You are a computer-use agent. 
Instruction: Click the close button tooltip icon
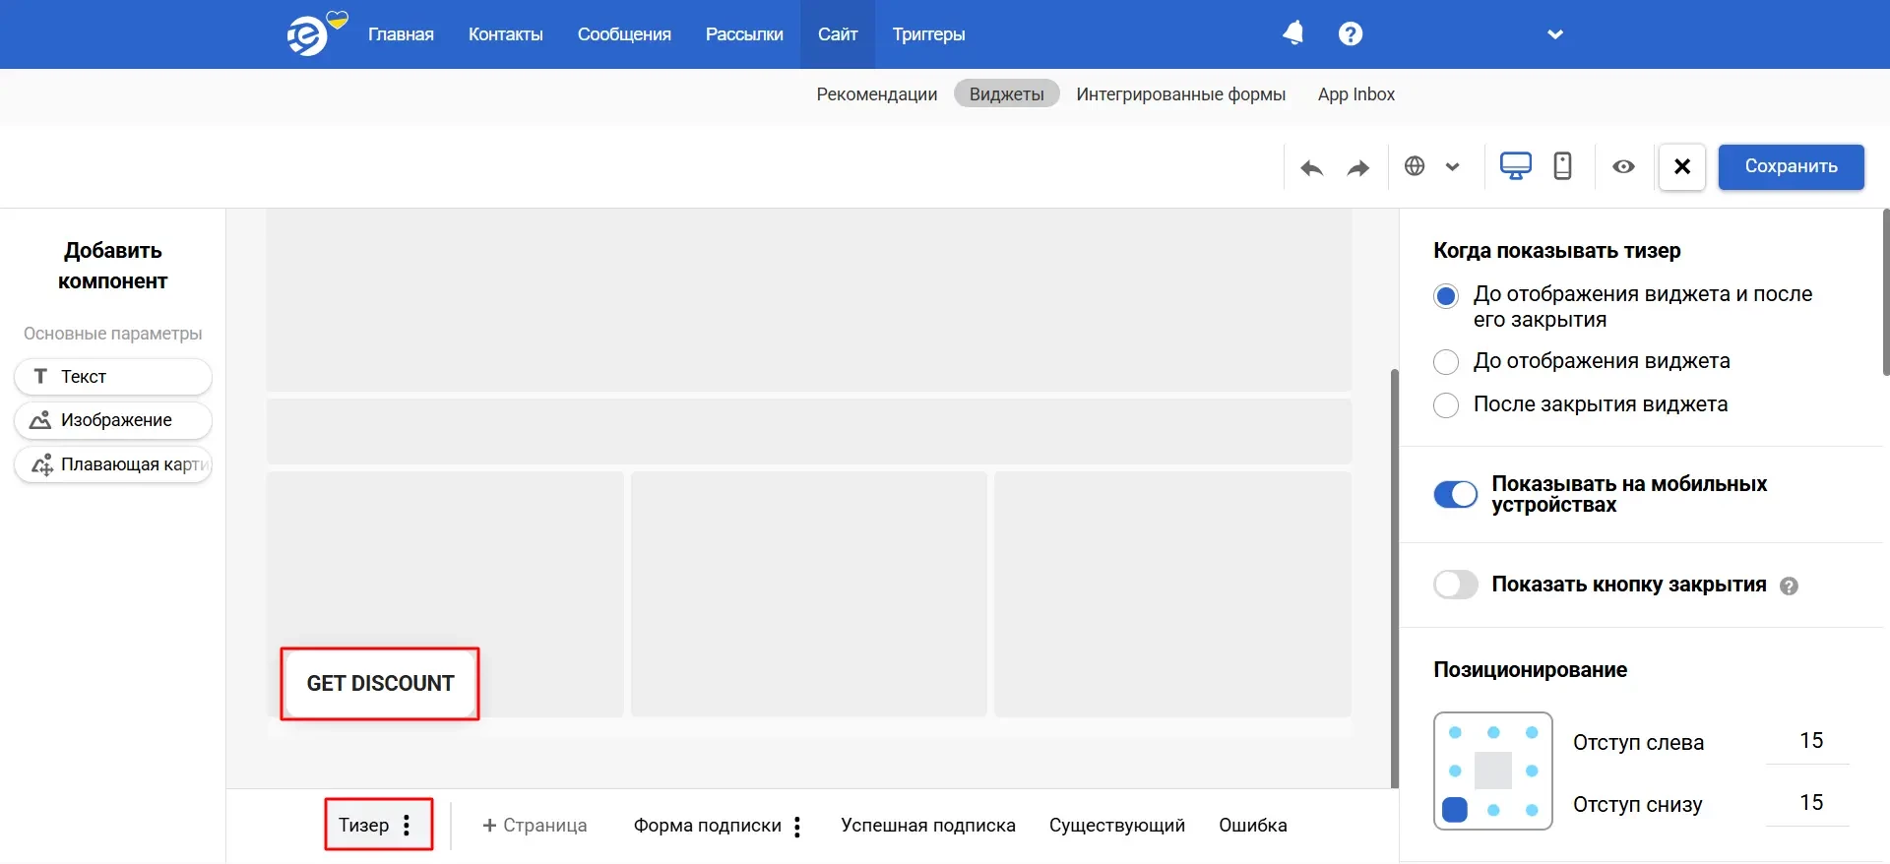[1790, 586]
